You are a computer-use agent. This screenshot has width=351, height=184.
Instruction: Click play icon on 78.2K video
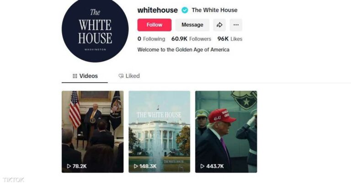click(69, 166)
